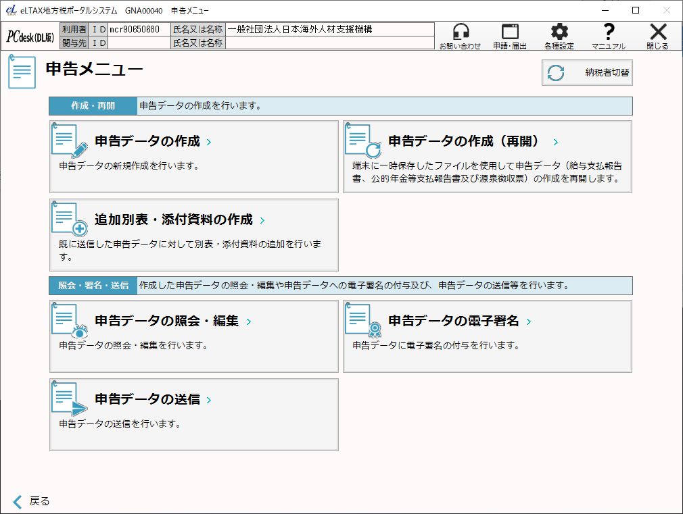Viewport: 683px width, 514px height.
Task: Click eLTAX title bar app icon
Action: click(x=11, y=10)
